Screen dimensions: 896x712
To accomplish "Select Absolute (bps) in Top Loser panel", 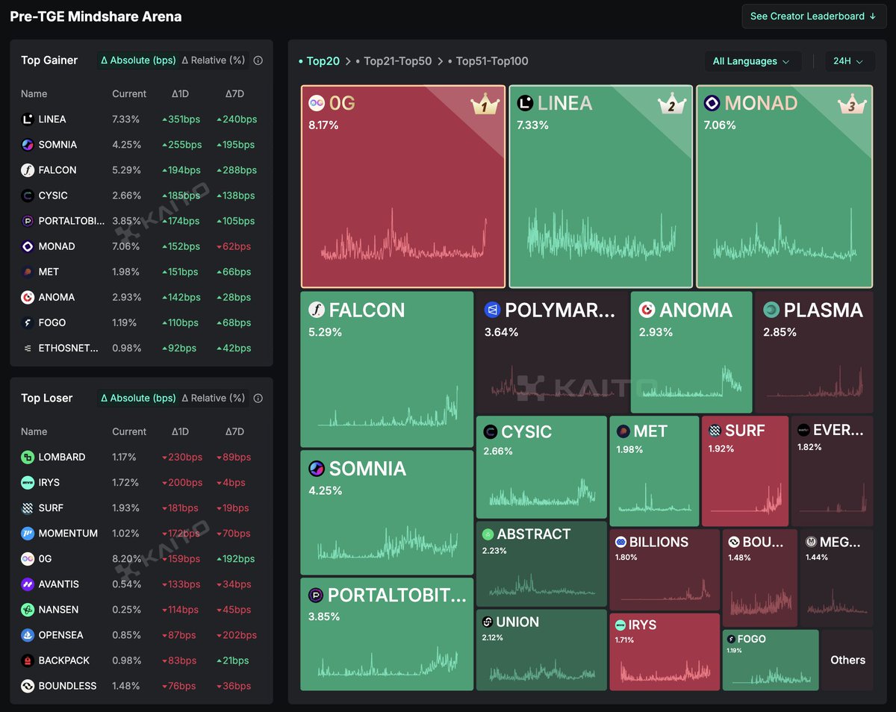I will (138, 399).
